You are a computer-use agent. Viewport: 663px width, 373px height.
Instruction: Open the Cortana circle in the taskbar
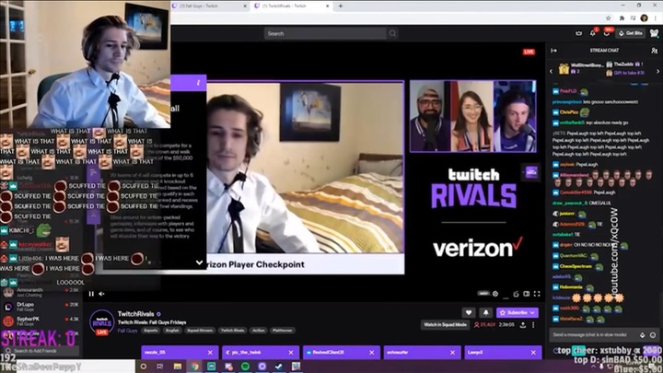(x=144, y=367)
